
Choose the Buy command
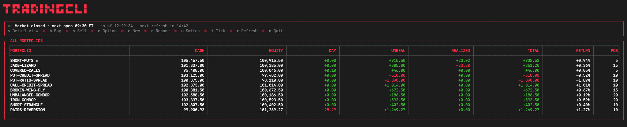[x=55, y=31]
